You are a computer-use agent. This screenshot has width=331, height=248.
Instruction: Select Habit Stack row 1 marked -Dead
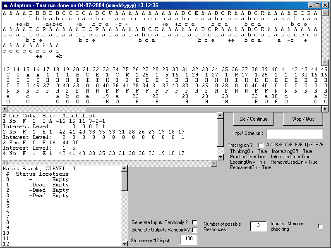[x=38, y=185]
